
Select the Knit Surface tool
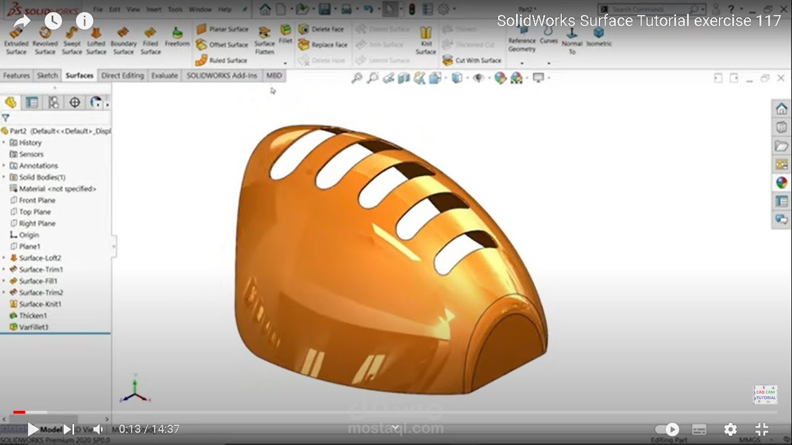click(x=426, y=41)
